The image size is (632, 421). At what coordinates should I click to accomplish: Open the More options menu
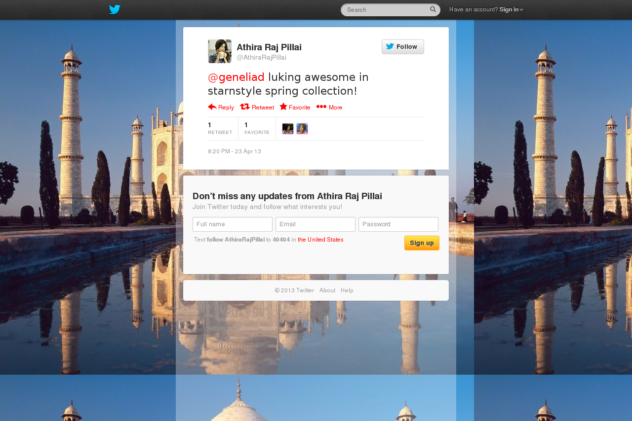pyautogui.click(x=329, y=107)
